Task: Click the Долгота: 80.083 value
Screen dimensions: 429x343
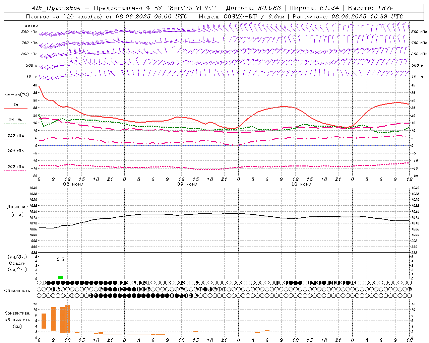Action: pyautogui.click(x=253, y=8)
